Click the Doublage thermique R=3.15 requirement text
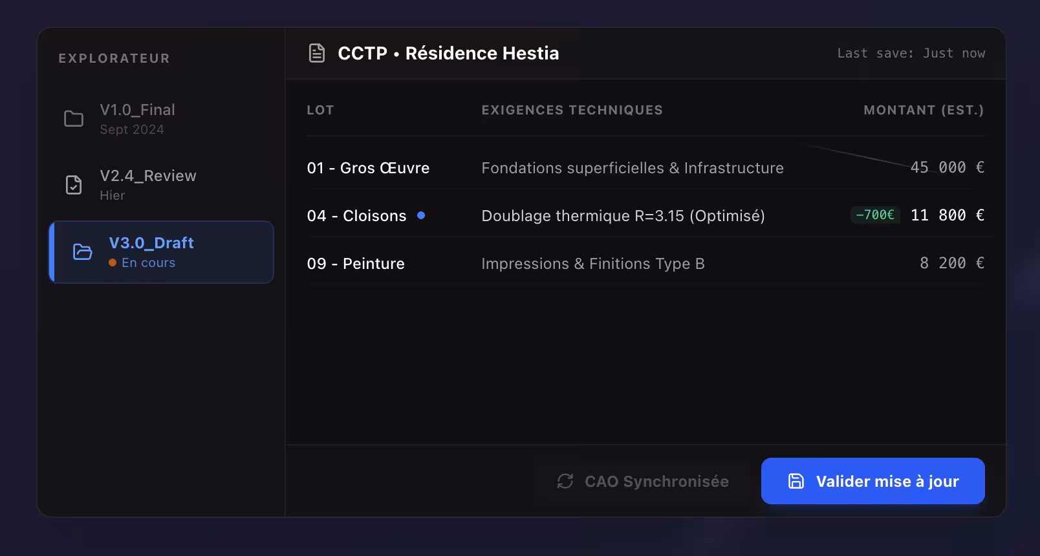 click(623, 215)
